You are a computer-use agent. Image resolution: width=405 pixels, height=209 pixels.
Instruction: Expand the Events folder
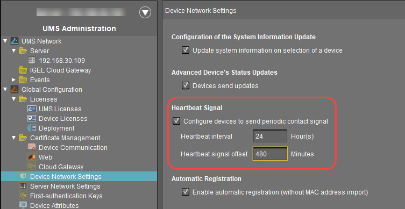[13, 80]
